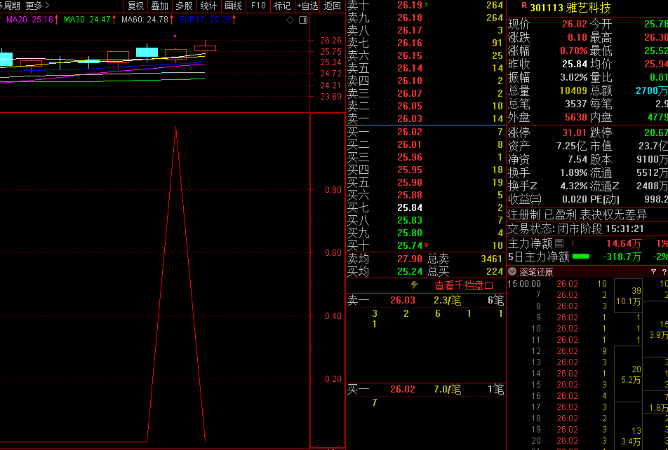Add stock to watchlist with +自选
This screenshot has height=450, width=668.
(x=307, y=6)
